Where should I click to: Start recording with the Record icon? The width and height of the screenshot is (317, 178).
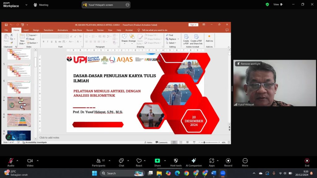228,161
